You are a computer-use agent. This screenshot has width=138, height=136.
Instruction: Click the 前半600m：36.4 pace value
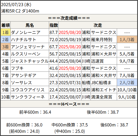(x=35, y=112)
